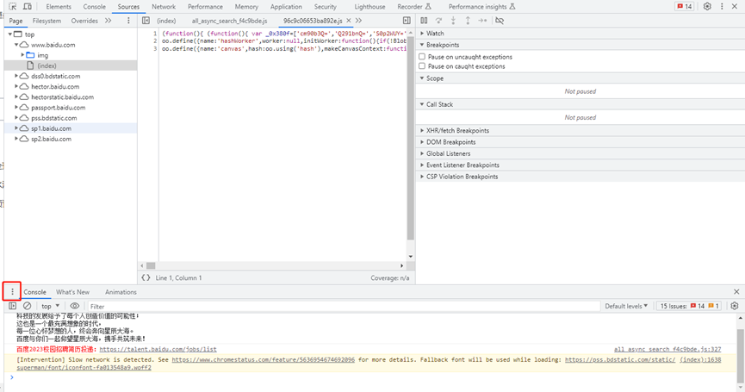Image resolution: width=745 pixels, height=392 pixels.
Task: Enable Pause on uncaught exceptions
Action: coord(422,56)
